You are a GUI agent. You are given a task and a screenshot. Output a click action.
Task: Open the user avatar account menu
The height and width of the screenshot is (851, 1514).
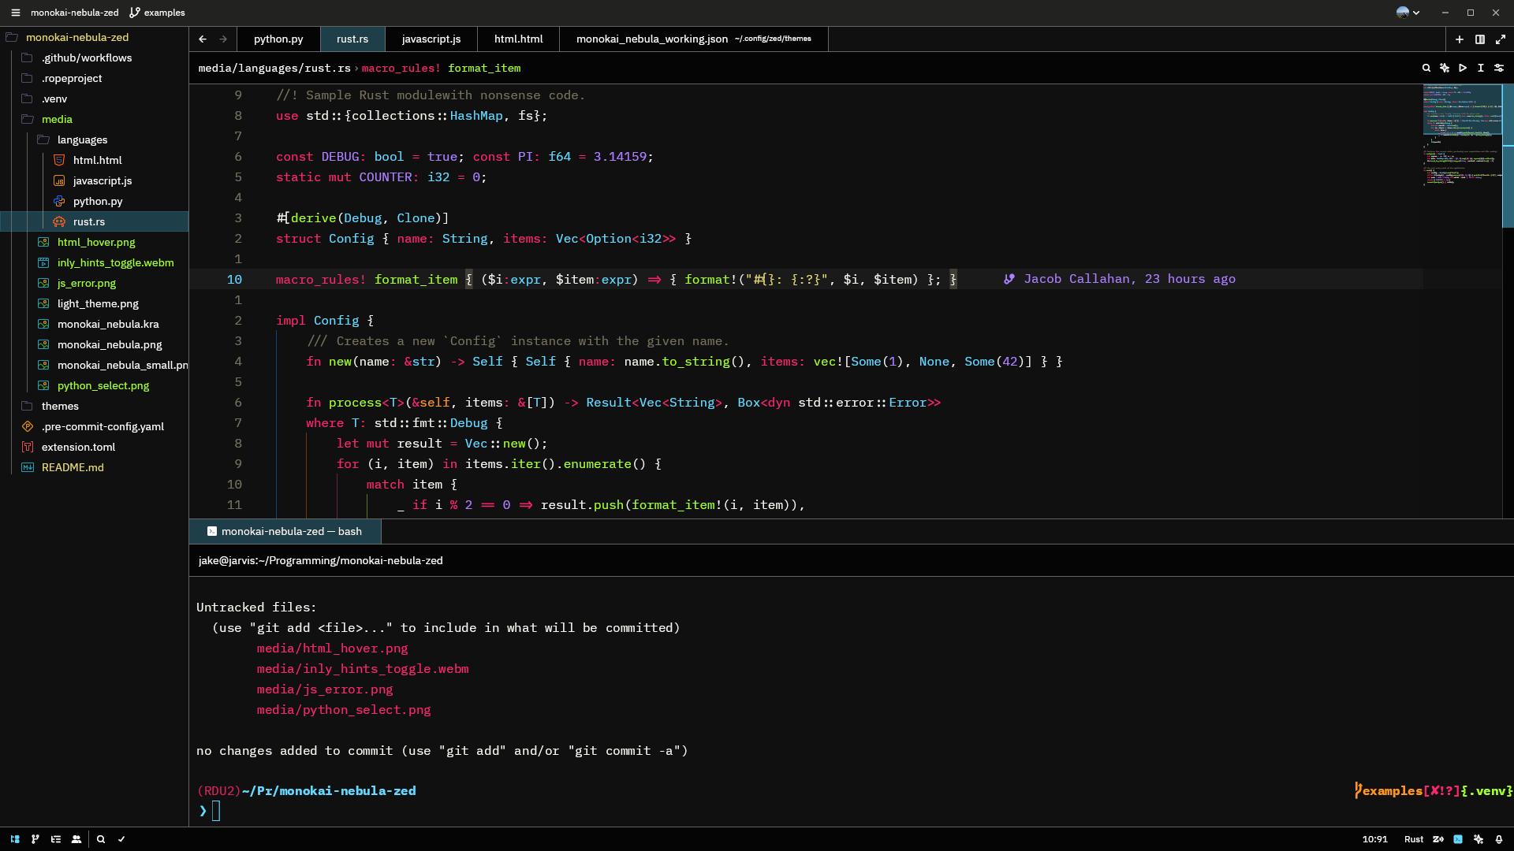1408,13
